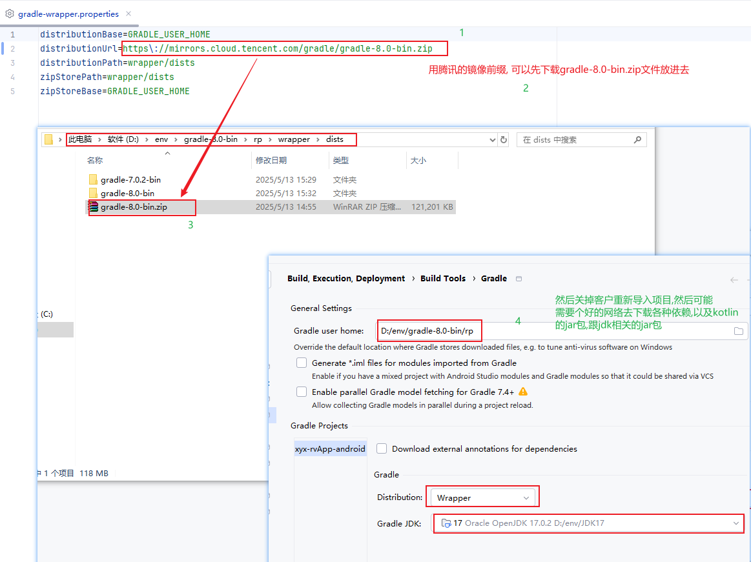Enable Generate *.iml files for modules
The image size is (751, 562).
(302, 363)
